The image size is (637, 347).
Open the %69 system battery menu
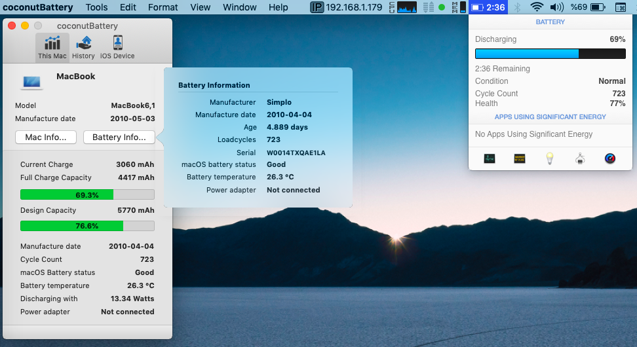[587, 7]
